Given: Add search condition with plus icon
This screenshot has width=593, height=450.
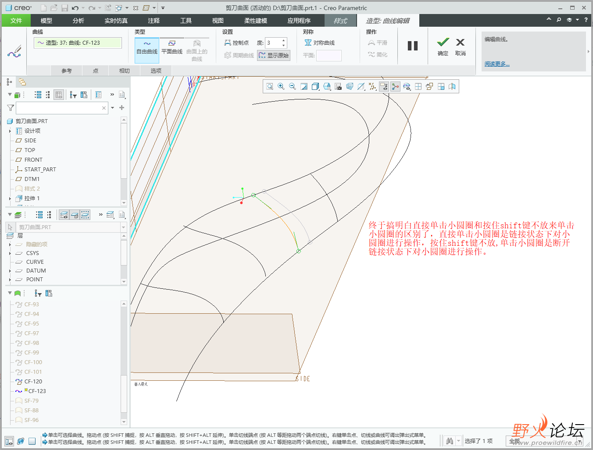Looking at the screenshot, I should coord(122,108).
